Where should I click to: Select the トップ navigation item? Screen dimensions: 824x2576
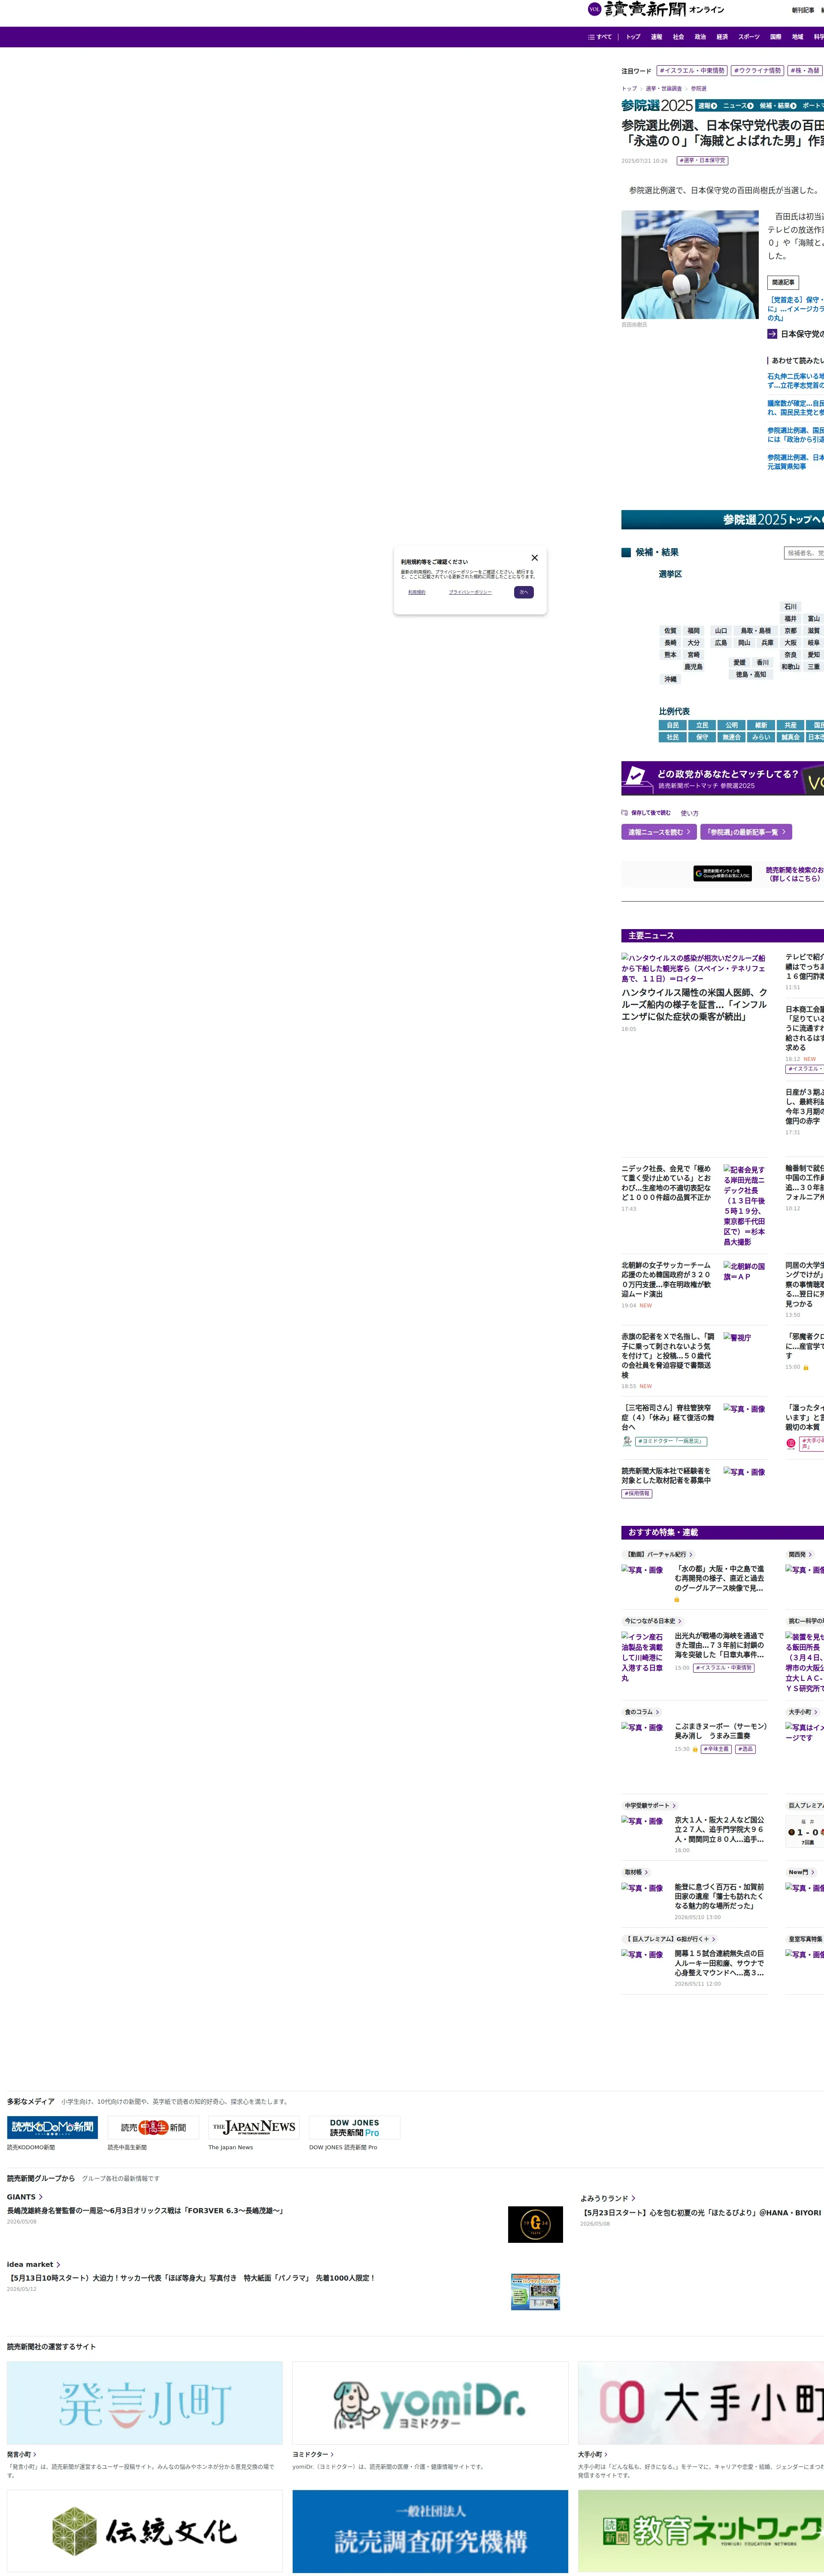633,37
